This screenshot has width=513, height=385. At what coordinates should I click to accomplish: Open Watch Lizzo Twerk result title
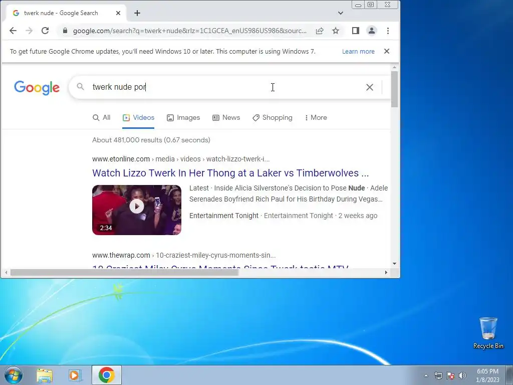[230, 173]
